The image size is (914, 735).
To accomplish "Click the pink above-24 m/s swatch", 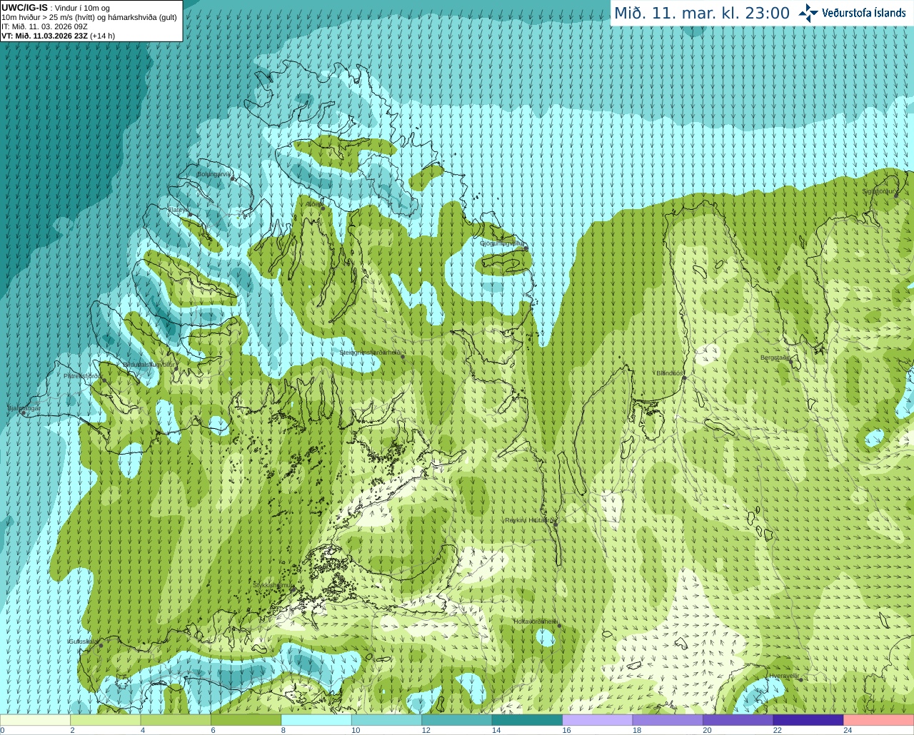I will tap(879, 720).
